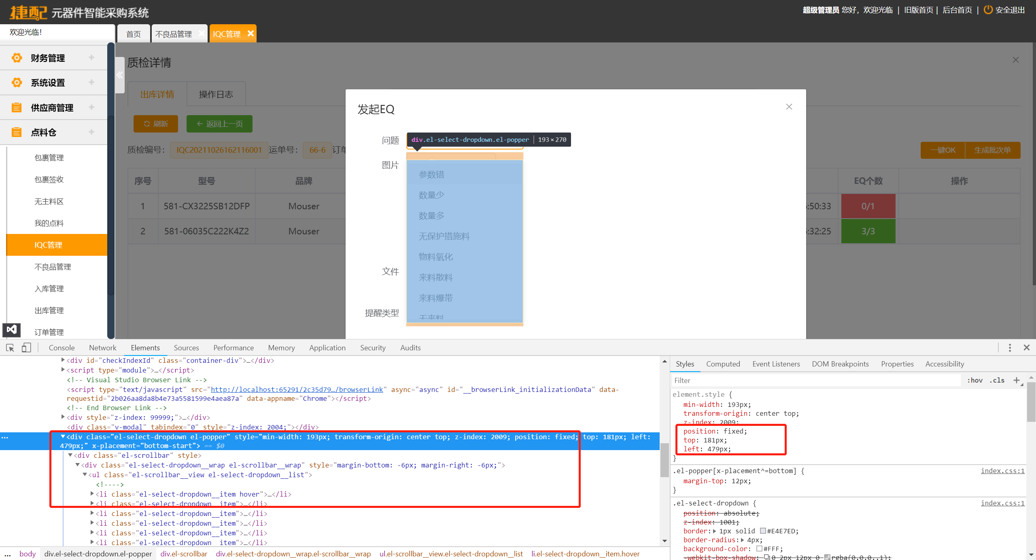Open the 操作日志 tab

(x=216, y=94)
